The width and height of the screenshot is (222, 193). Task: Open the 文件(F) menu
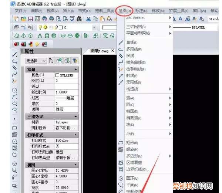[20, 11]
